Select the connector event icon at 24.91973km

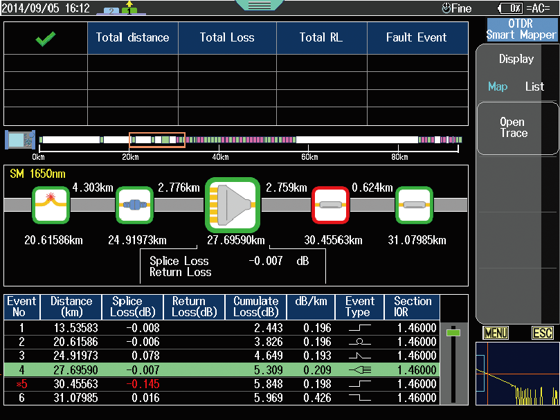(x=134, y=205)
